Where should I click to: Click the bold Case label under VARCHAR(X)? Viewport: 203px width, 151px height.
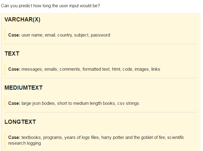coord(14,35)
